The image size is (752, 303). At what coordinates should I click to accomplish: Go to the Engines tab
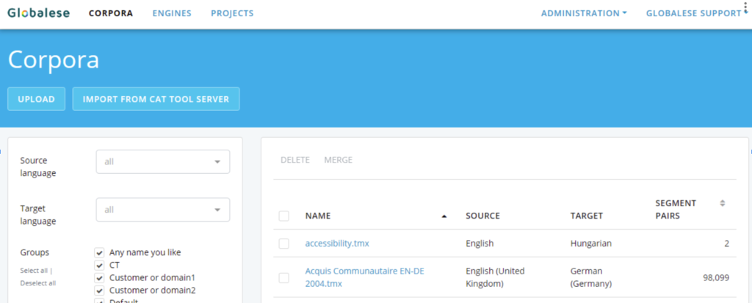pyautogui.click(x=172, y=13)
